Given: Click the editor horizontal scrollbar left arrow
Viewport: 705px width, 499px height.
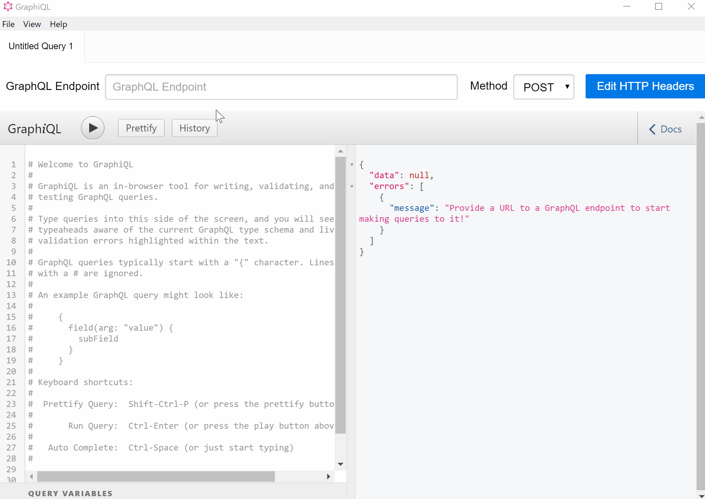Looking at the screenshot, I should [x=32, y=477].
